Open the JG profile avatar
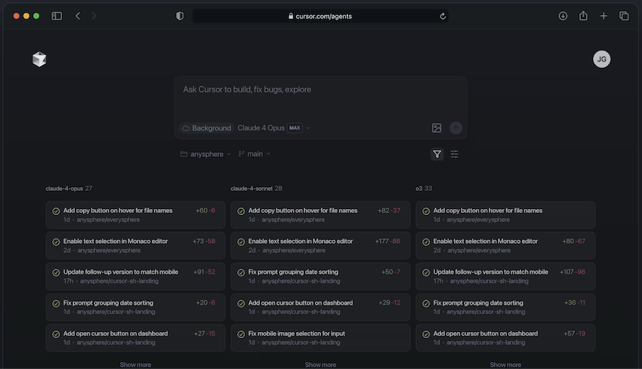 (601, 60)
